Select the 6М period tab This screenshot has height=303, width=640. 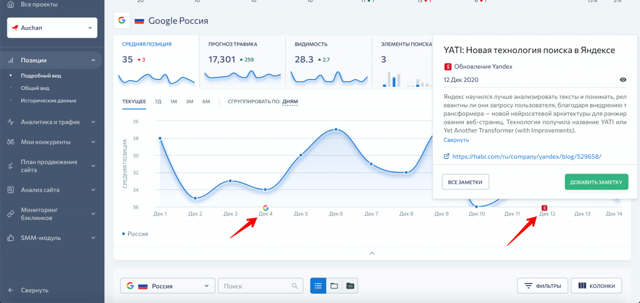tap(206, 102)
